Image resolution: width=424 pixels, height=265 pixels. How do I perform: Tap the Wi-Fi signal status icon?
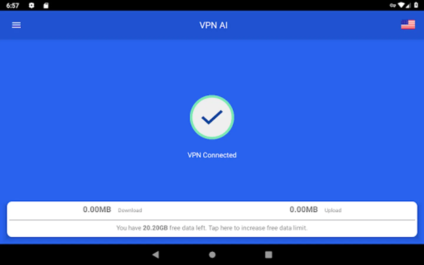[401, 5]
